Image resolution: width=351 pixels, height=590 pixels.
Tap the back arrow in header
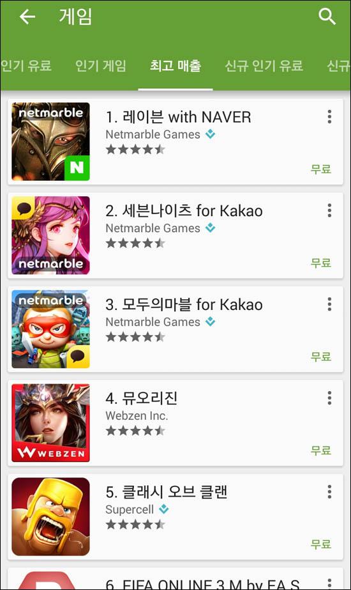[x=27, y=17]
